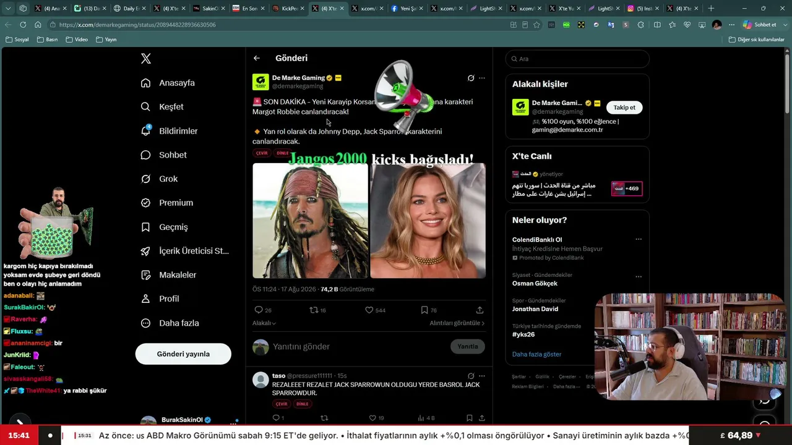Switch to the Facebook Yeni Şa tab
This screenshot has height=445, width=792.
click(407, 9)
